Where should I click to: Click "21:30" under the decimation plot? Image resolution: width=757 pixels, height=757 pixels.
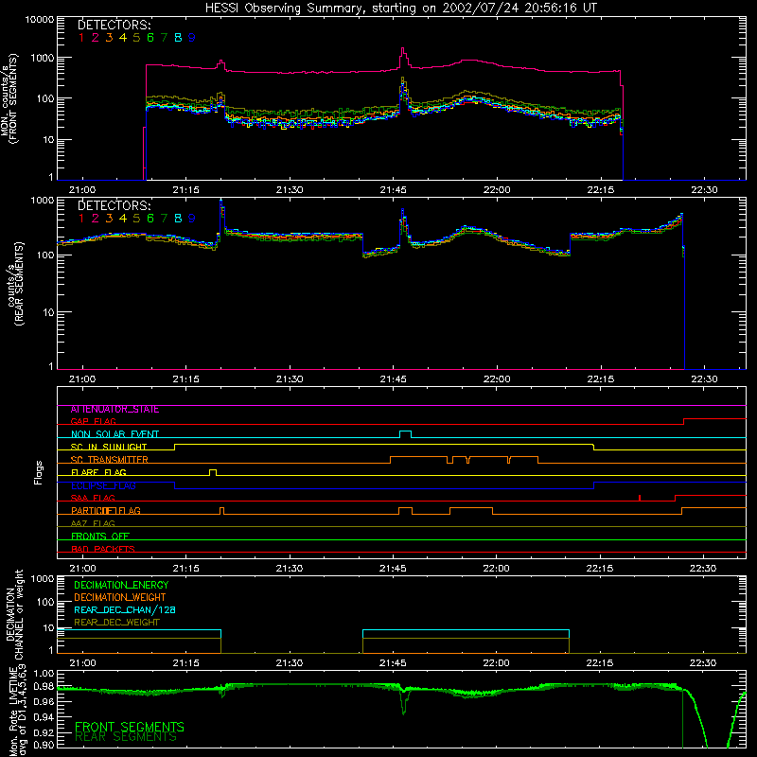(x=290, y=663)
